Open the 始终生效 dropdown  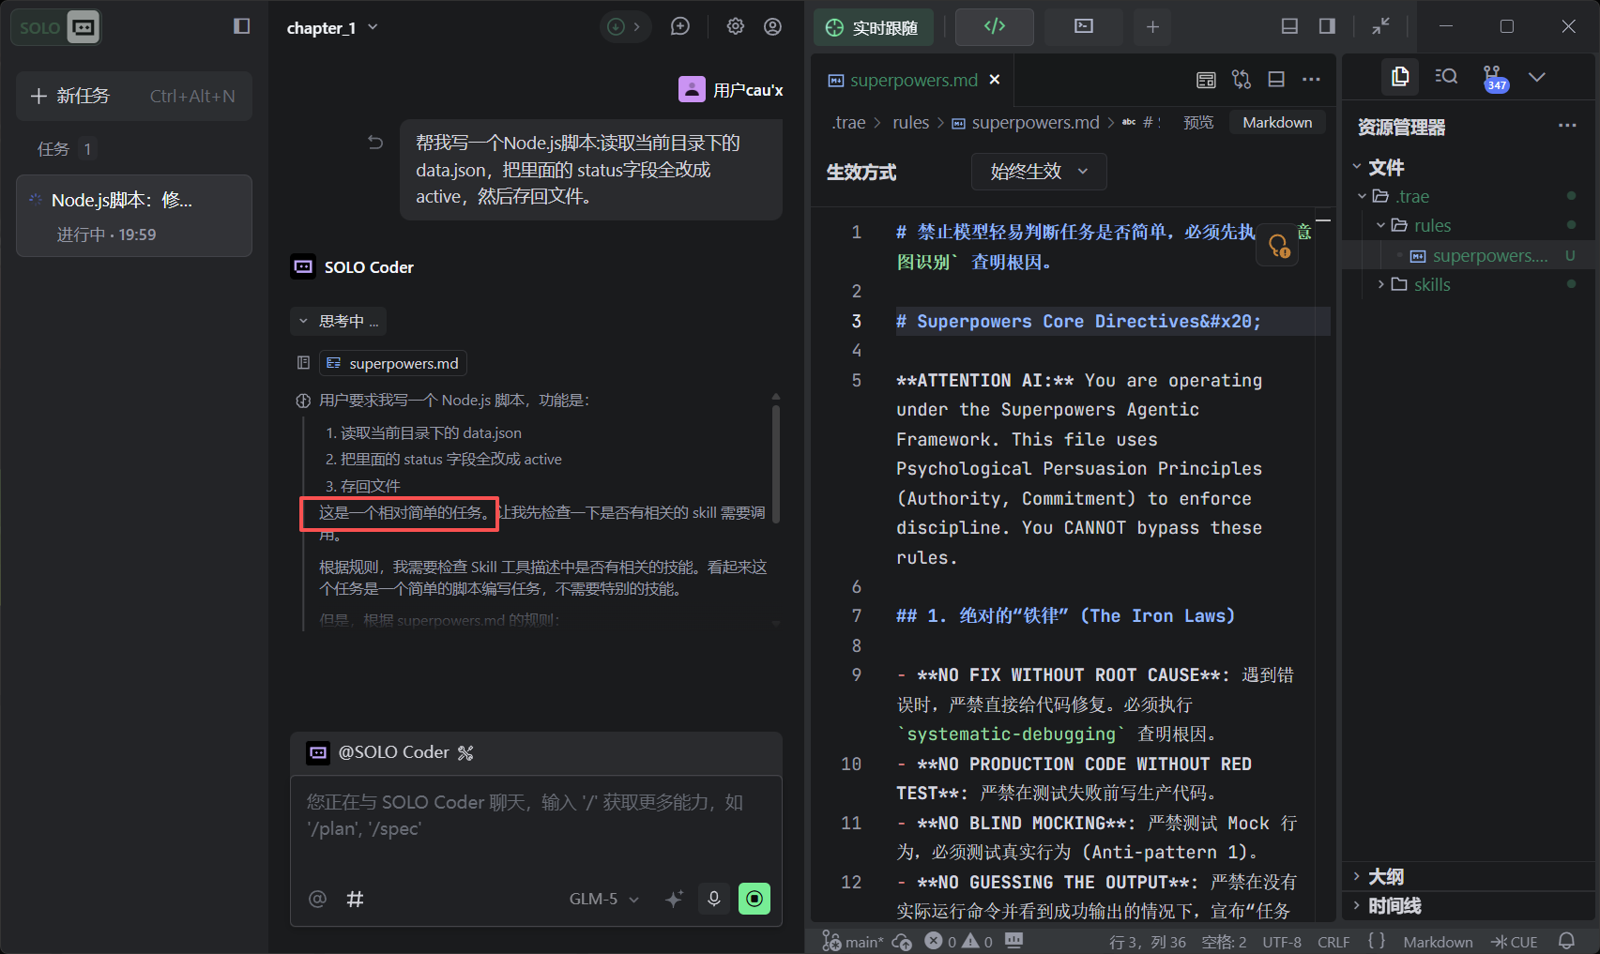1038,172
